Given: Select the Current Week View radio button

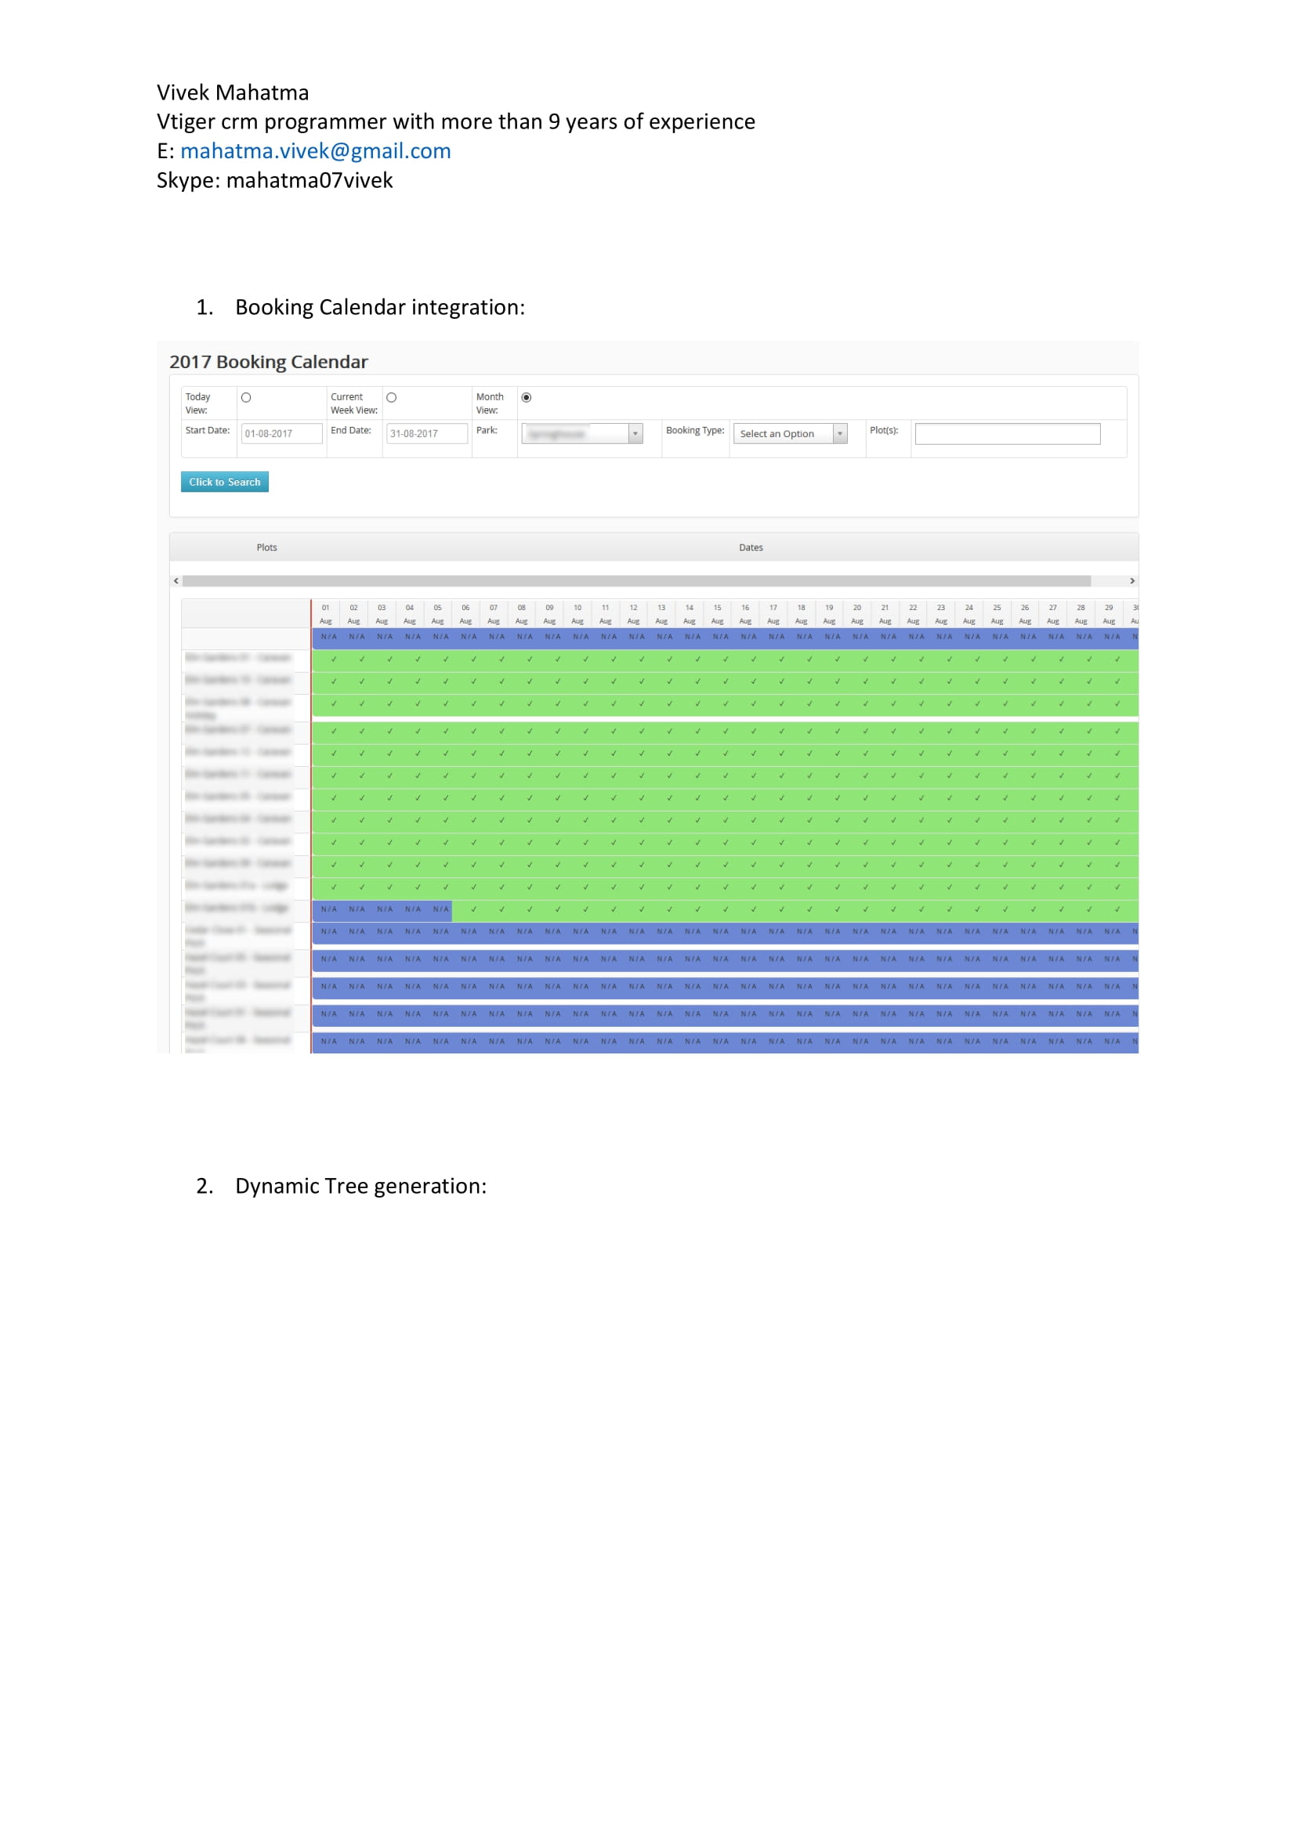Looking at the screenshot, I should (391, 397).
